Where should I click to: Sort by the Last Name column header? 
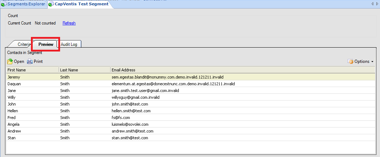(x=84, y=70)
